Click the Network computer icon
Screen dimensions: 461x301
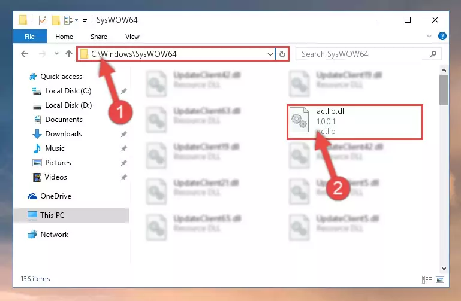(32, 235)
